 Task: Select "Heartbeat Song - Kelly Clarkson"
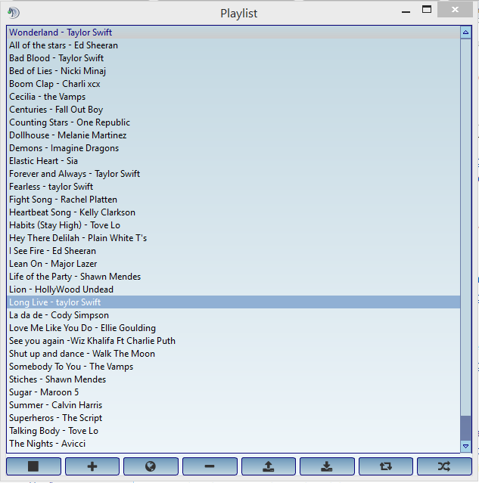[x=233, y=212]
